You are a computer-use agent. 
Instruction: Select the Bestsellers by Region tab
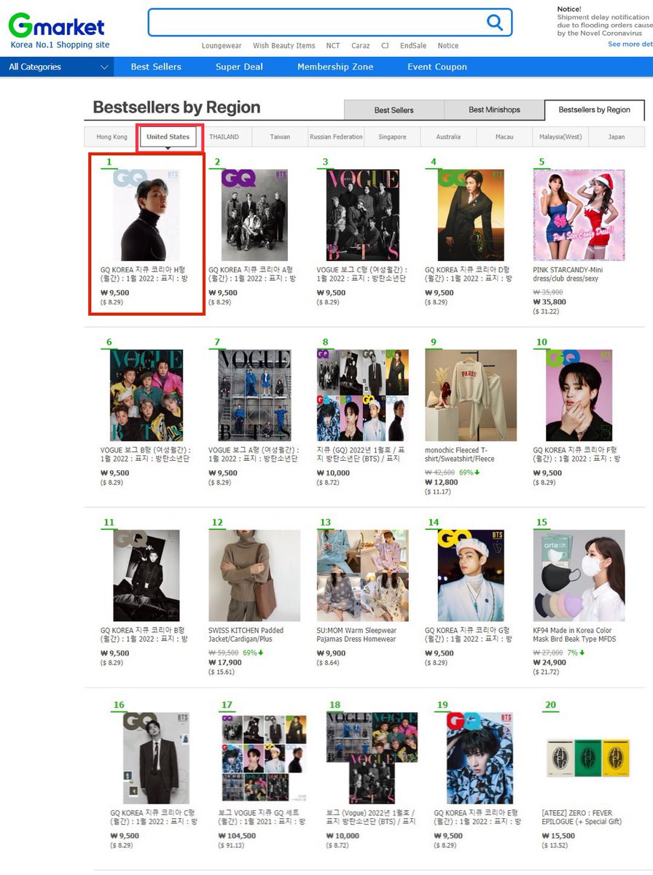coord(595,110)
